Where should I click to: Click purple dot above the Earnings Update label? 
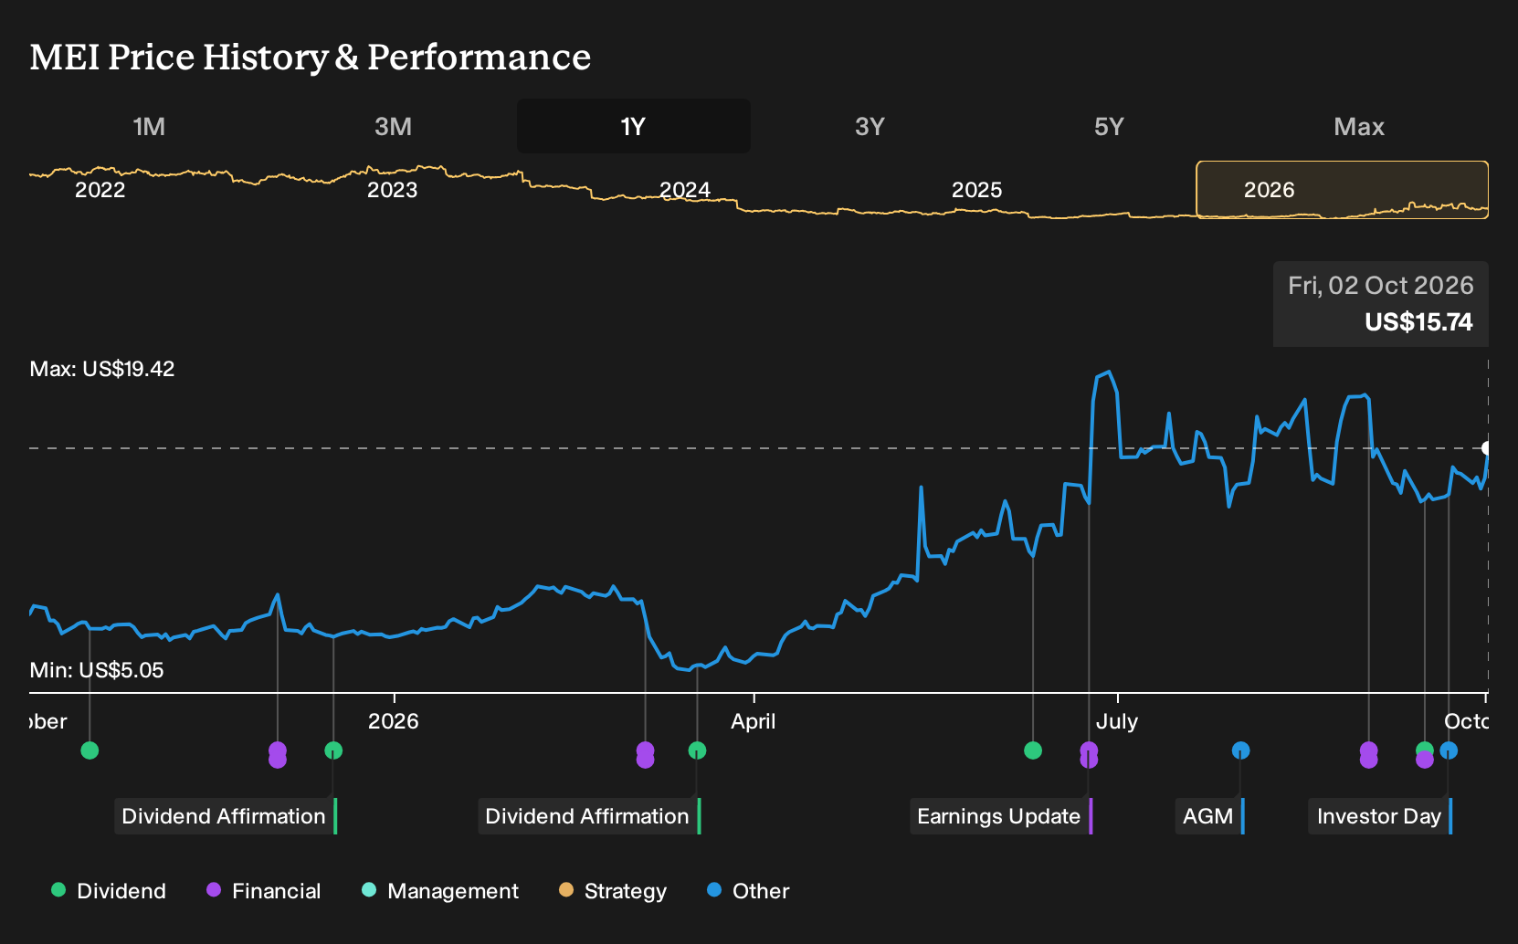(x=1089, y=755)
